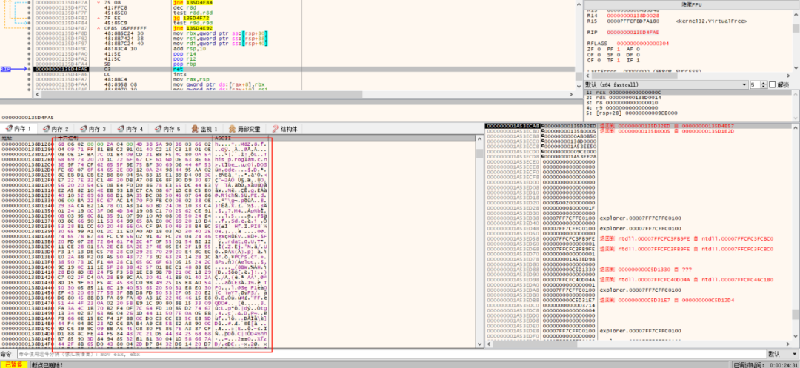Open the 内存 2 dump tab
800x368 pixels.
coord(55,129)
